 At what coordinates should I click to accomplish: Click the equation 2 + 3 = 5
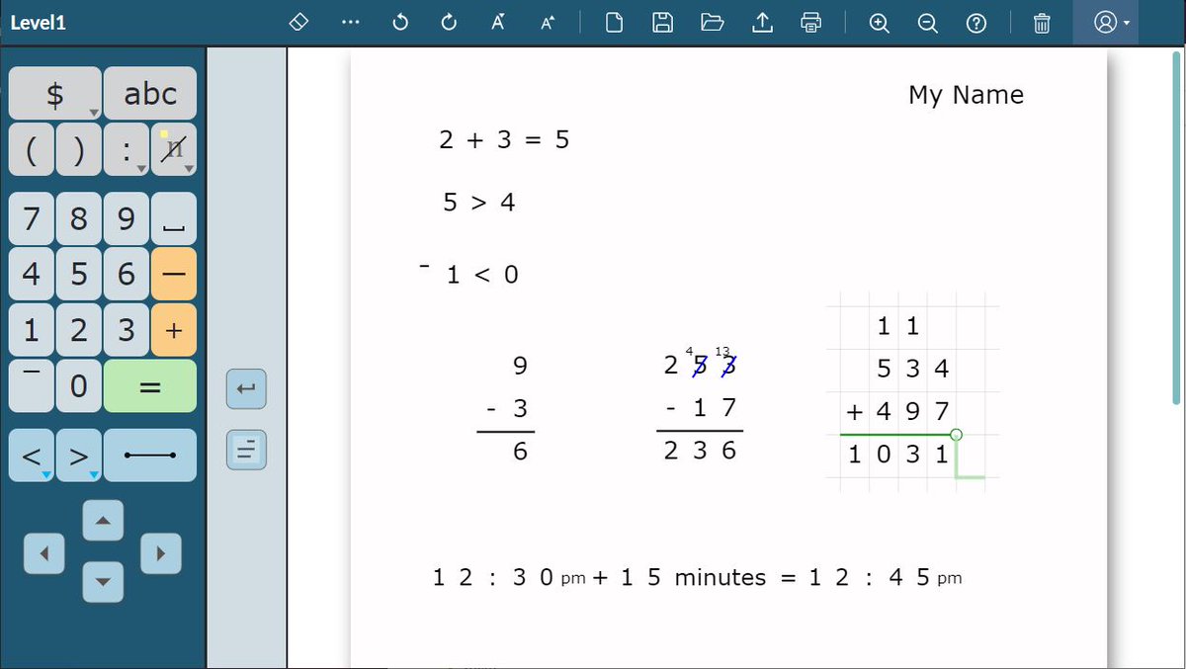tap(504, 140)
